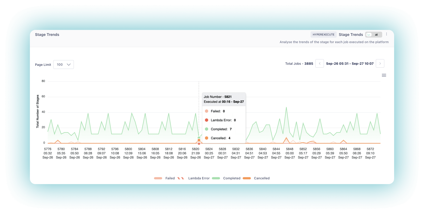Toggle Completed series in the legend

(x=232, y=178)
